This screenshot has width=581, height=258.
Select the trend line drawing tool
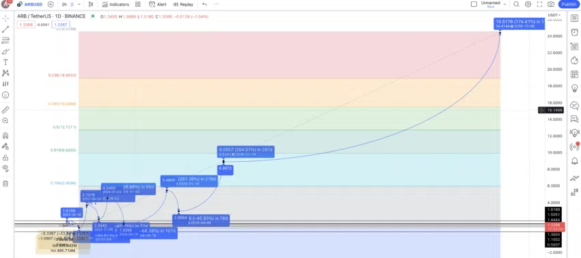click(x=5, y=29)
